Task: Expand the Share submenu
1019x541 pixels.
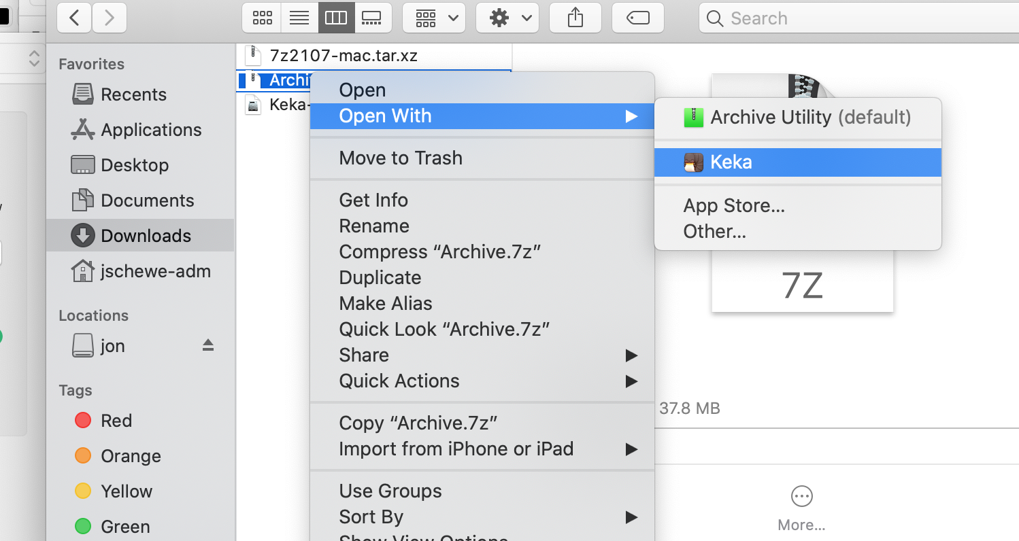Action: (x=482, y=355)
